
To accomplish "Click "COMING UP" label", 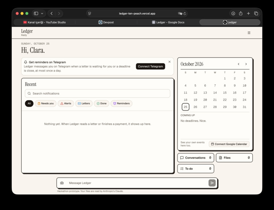I will 188,115.
